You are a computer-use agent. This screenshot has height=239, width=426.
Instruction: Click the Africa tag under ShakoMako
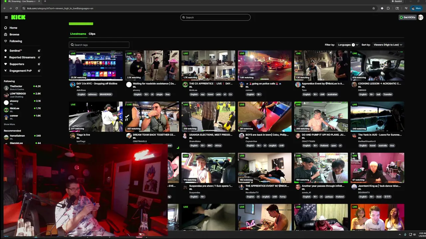click(218, 145)
